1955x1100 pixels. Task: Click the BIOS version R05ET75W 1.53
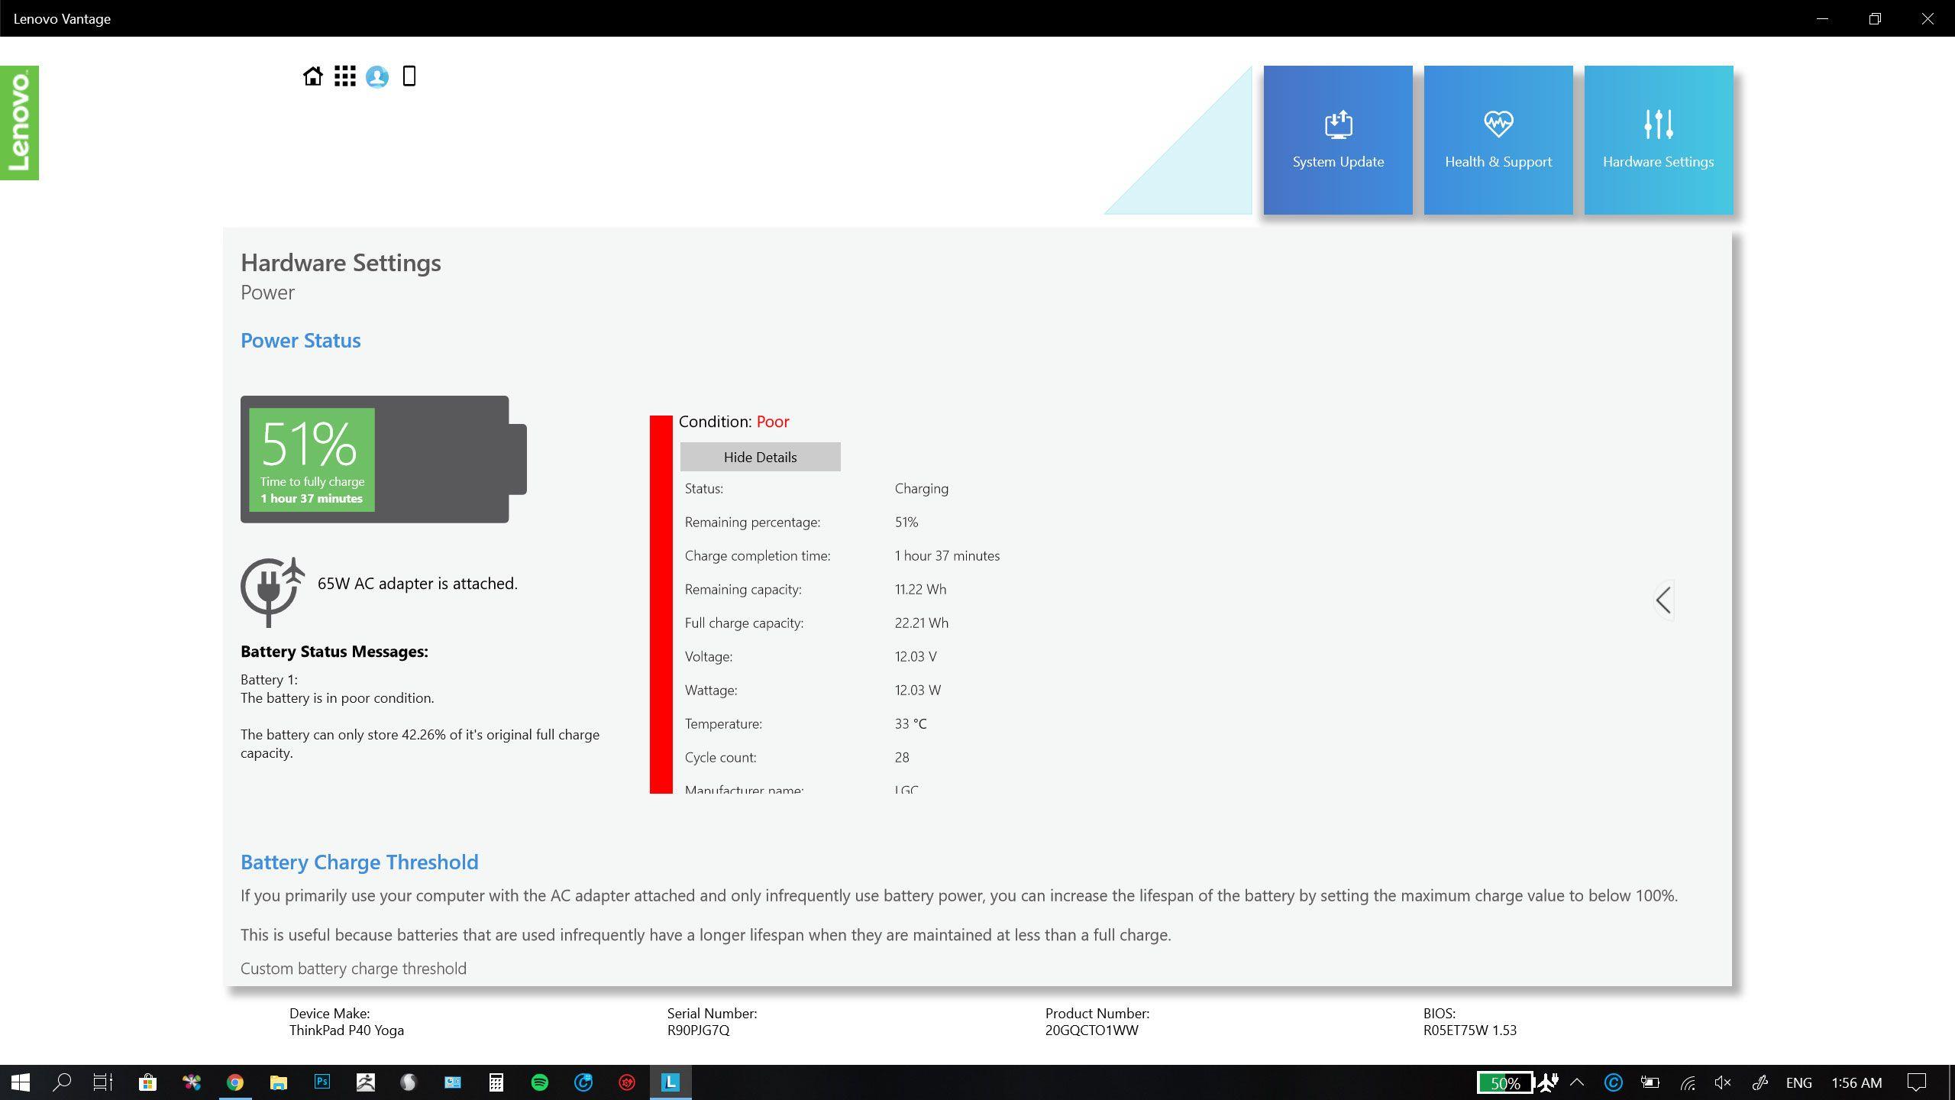[x=1469, y=1030]
